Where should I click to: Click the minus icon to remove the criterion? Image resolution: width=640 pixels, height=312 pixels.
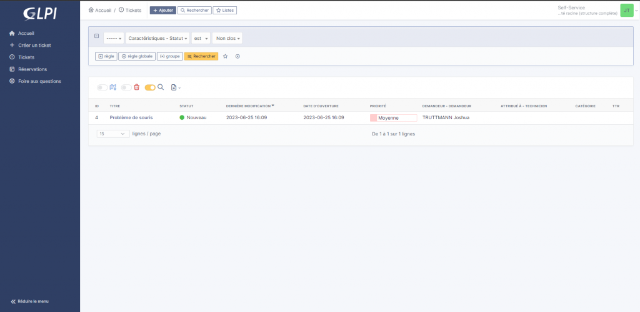(97, 36)
